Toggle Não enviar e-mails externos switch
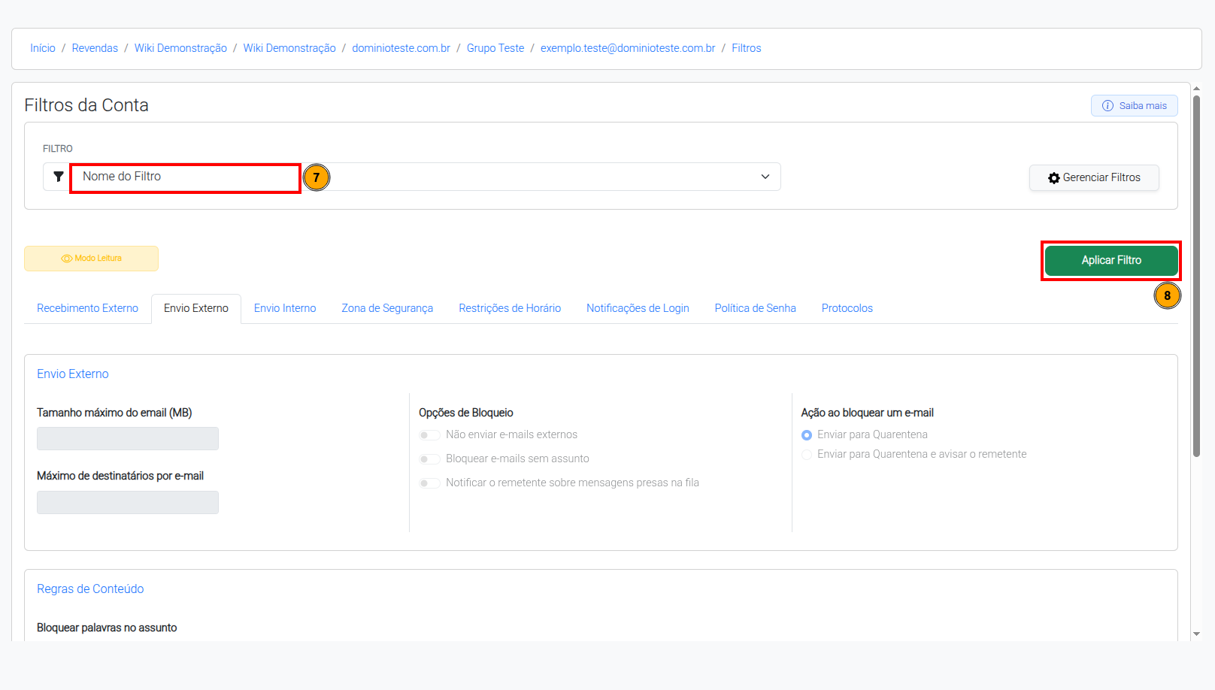 [429, 435]
